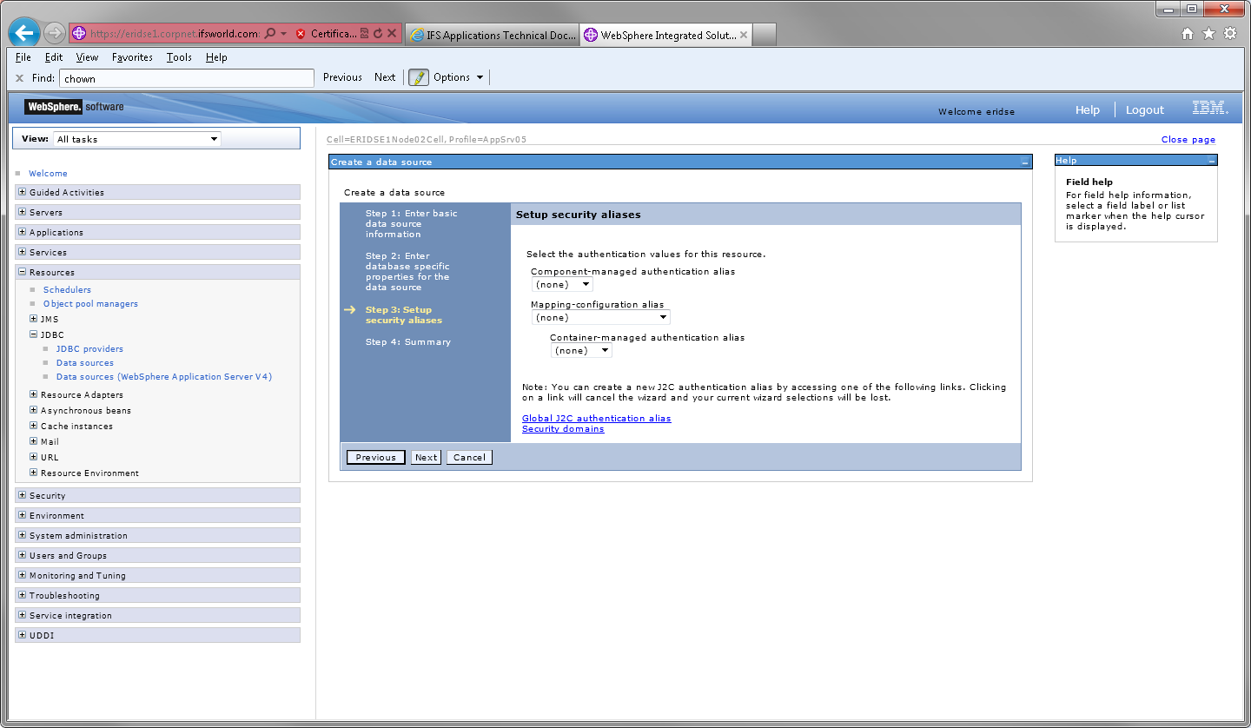This screenshot has width=1251, height=728.
Task: Expand Monitoring and Tuning section
Action: coord(23,575)
